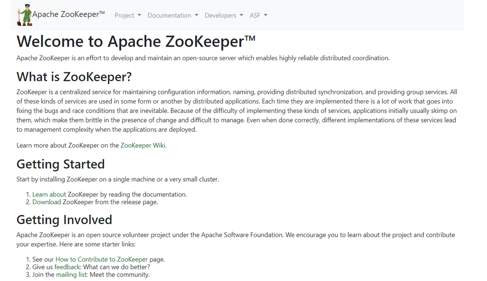
Task: Click the ZooKeeper mascot logo icon
Action: (24, 15)
